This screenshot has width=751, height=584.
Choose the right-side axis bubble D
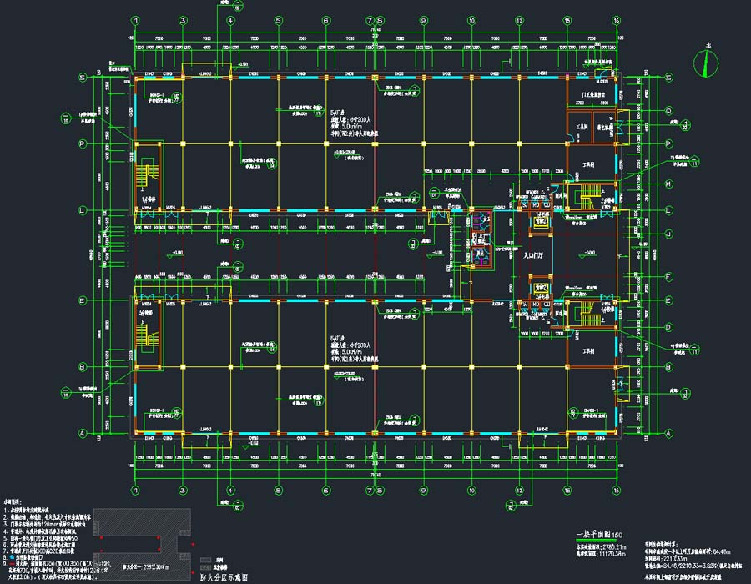(x=668, y=327)
